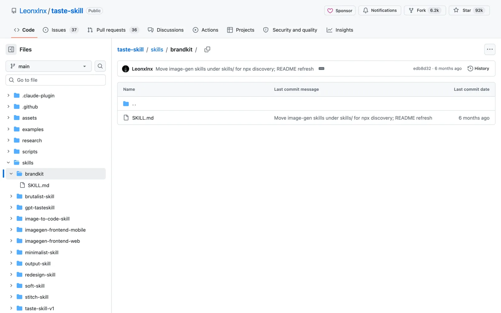Collapse the file tree side panel icon

(x=11, y=49)
